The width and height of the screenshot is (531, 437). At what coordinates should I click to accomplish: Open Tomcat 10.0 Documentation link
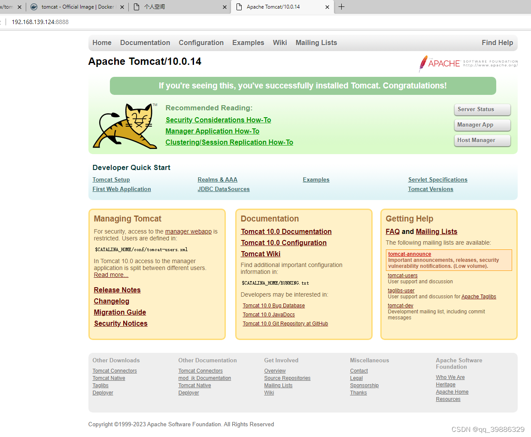coord(286,231)
